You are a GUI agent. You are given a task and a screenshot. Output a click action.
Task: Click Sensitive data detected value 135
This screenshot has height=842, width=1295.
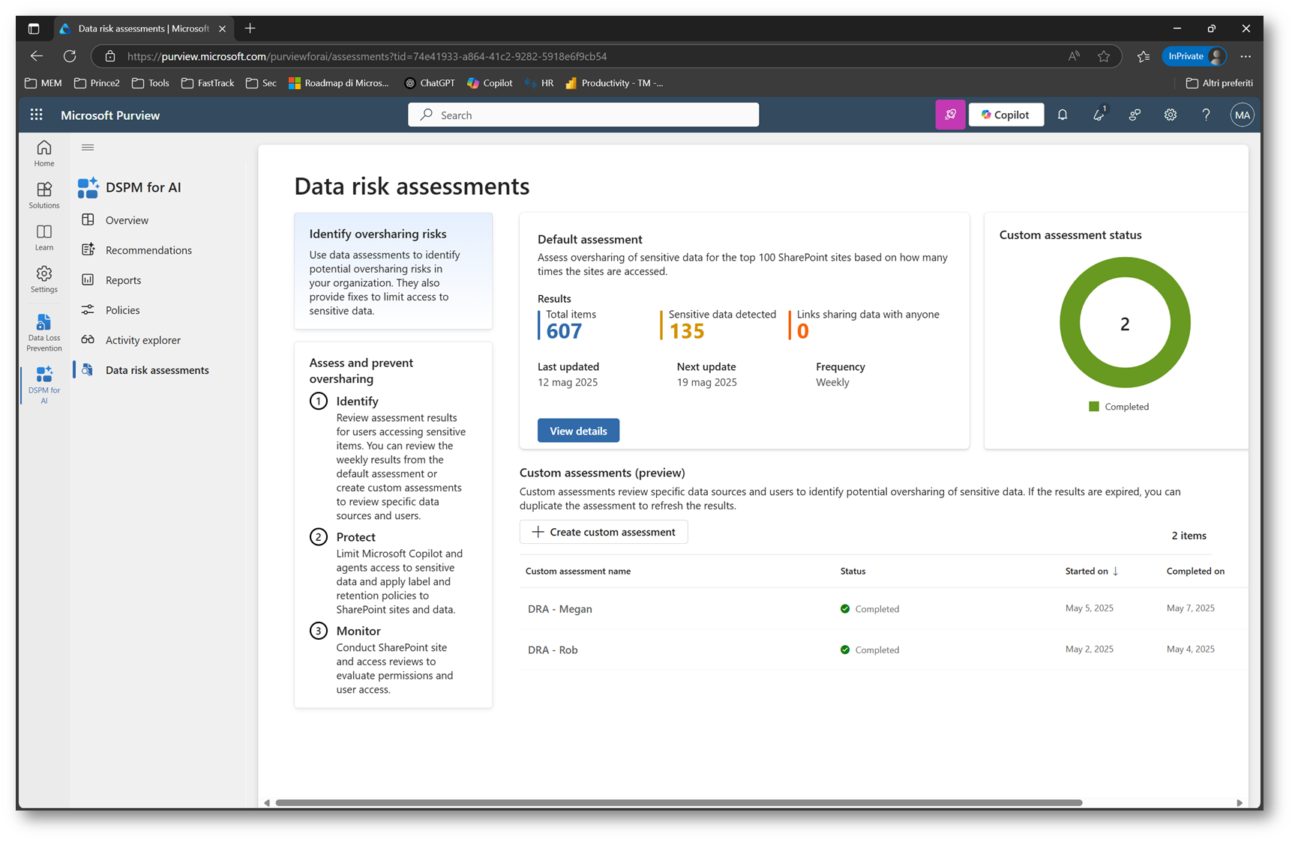686,331
